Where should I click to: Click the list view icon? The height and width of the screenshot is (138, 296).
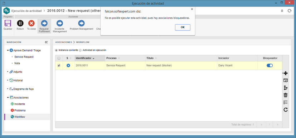point(286,102)
